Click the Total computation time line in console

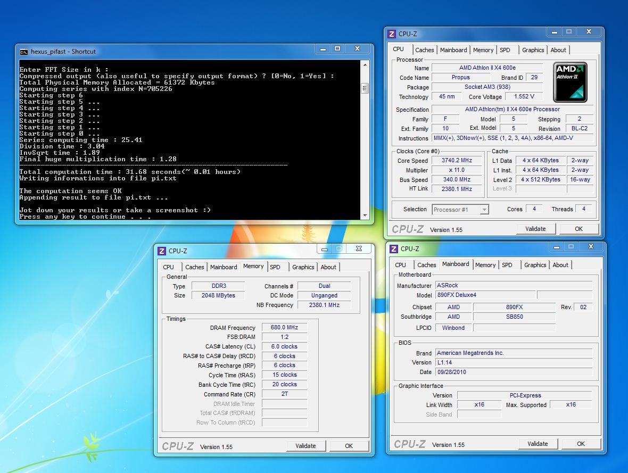click(x=130, y=172)
